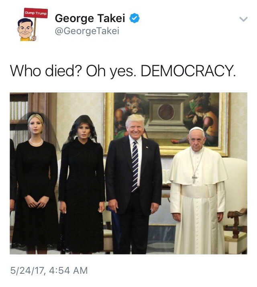The image size is (257, 287).
Task: Click the blue verified checkmark badge
Action: [135, 18]
